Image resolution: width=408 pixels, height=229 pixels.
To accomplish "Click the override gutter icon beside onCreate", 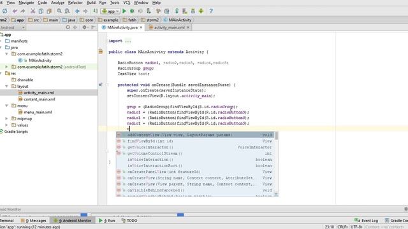I will tap(101, 85).
